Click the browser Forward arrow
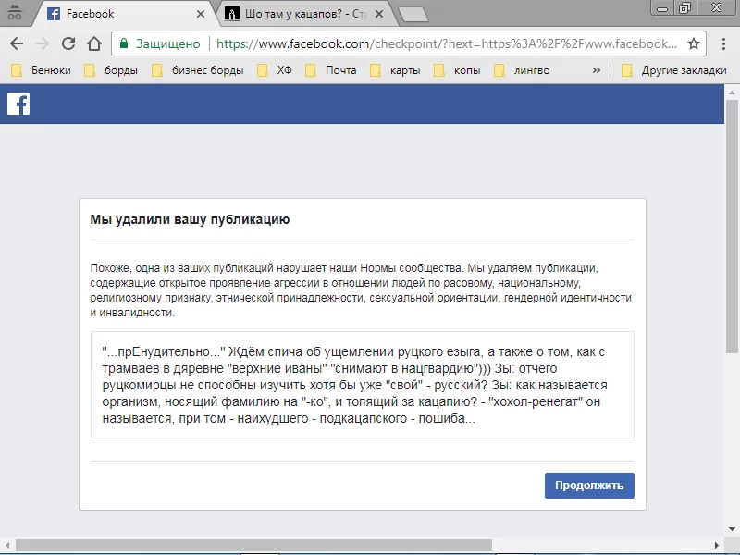Viewport: 740px width, 555px height. click(x=43, y=43)
